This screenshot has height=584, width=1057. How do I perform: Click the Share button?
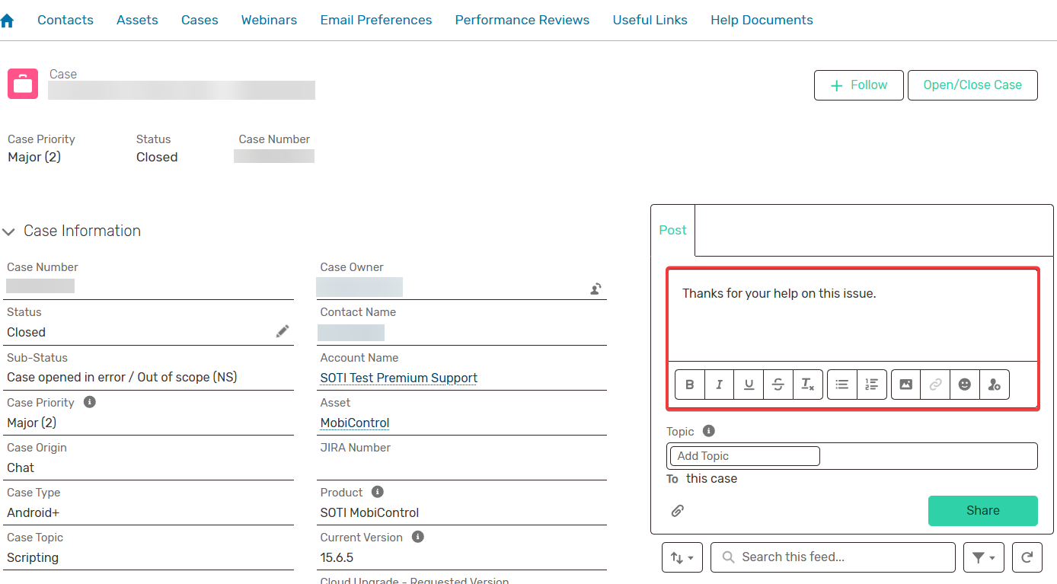pyautogui.click(x=982, y=510)
